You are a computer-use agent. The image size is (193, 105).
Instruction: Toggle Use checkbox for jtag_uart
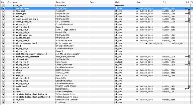[3, 11]
